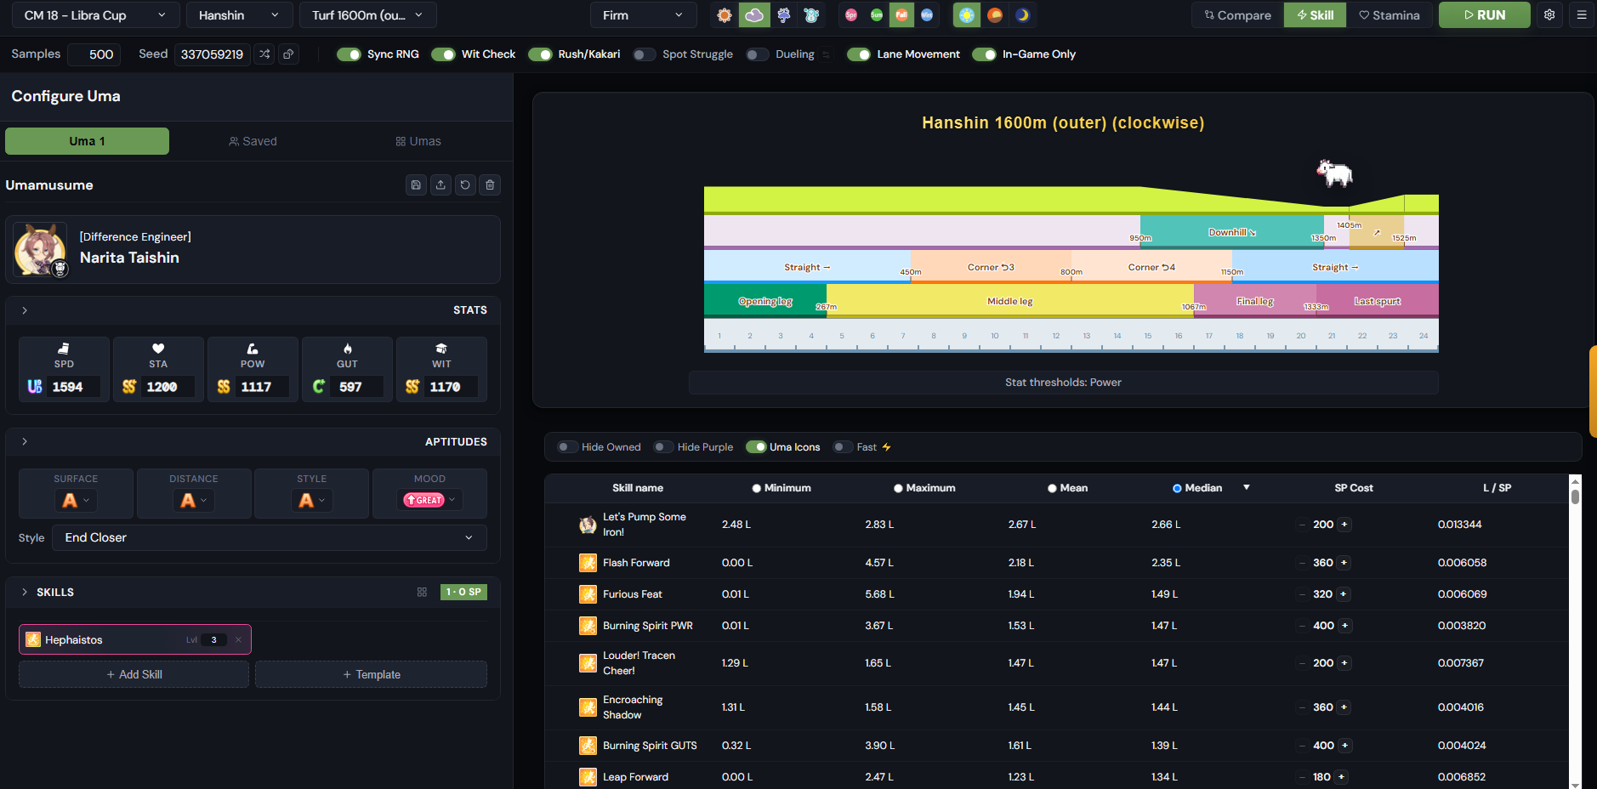Select snowy weather snowman icon
The image size is (1597, 789).
pyautogui.click(x=811, y=15)
